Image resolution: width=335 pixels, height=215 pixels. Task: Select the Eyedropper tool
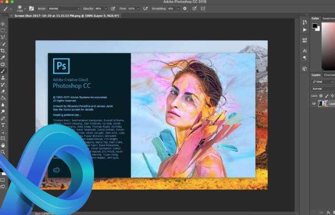[3, 57]
